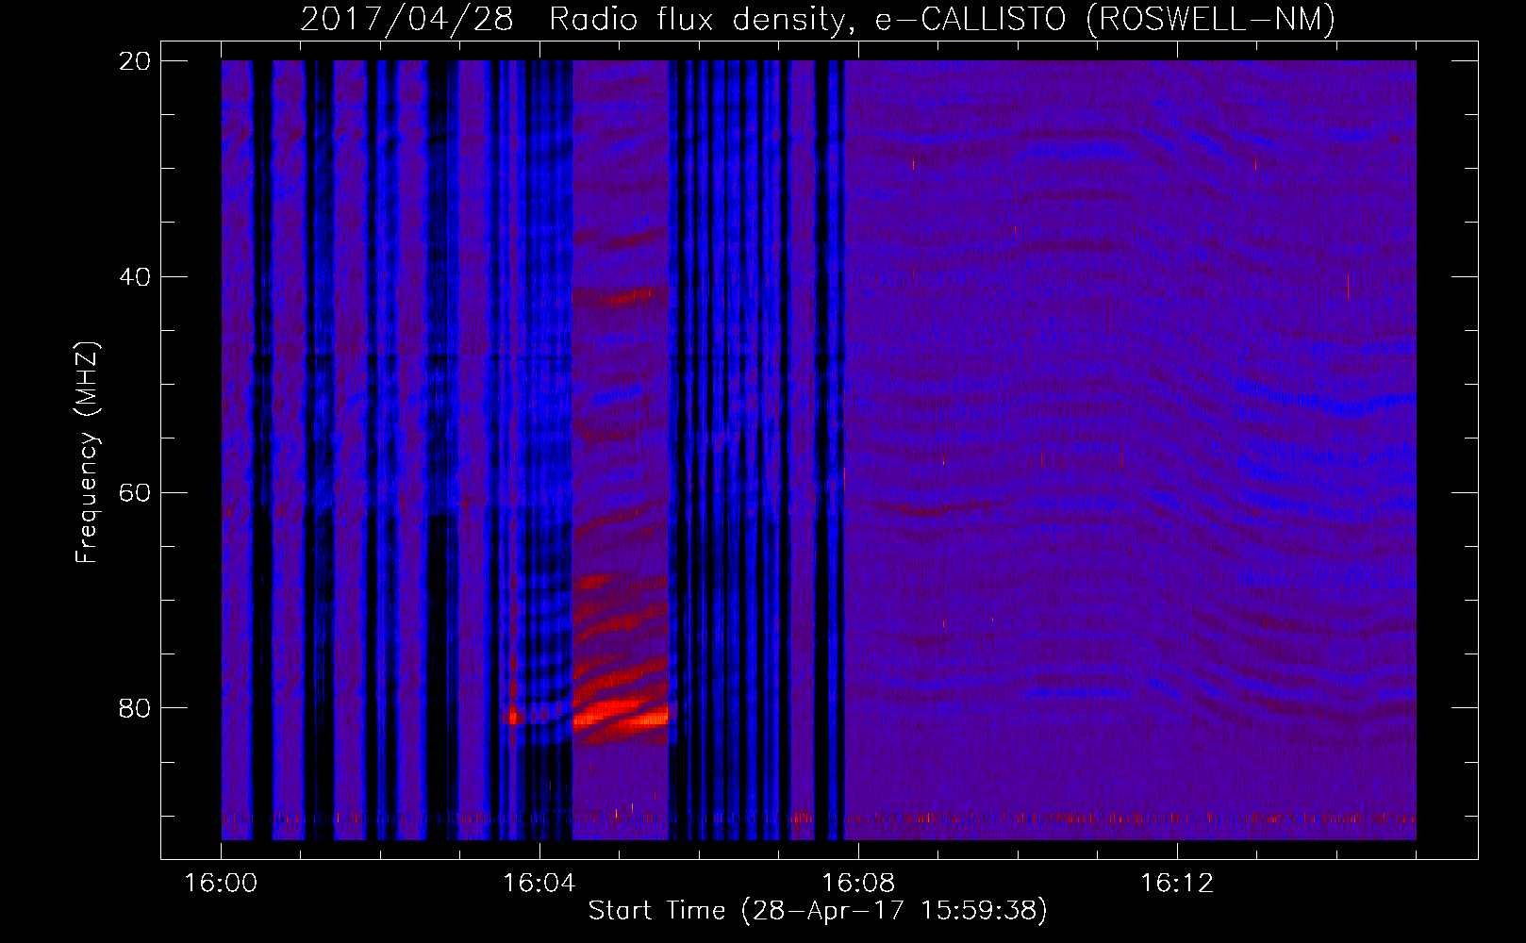The width and height of the screenshot is (1526, 943).
Task: Click the 'Start Time (28-Apr-17 15:59:38)' x-axis label
Action: tap(818, 910)
